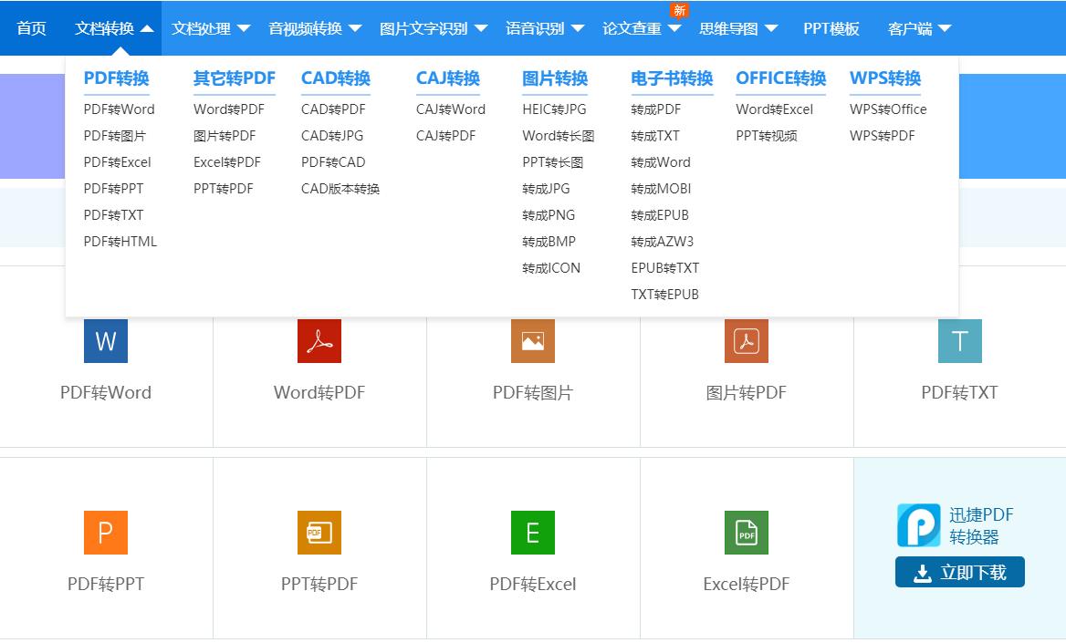Viewport: 1066px width, 643px height.
Task: Open the 思维导图 dropdown menu
Action: coord(739,27)
